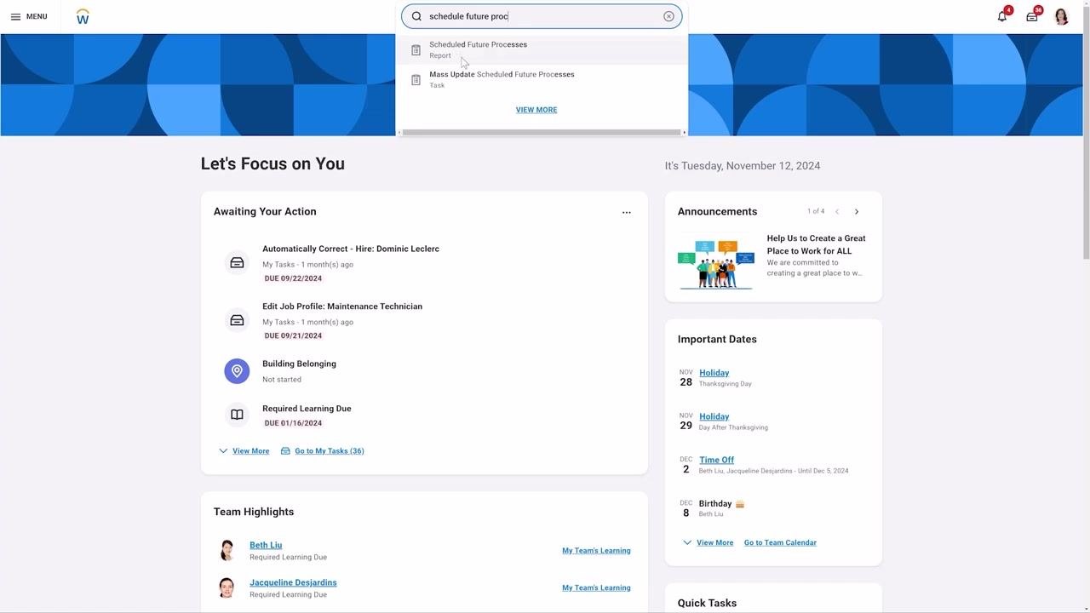Open Automatically Correct - Hire: Dominic Leclerc task

pos(351,249)
